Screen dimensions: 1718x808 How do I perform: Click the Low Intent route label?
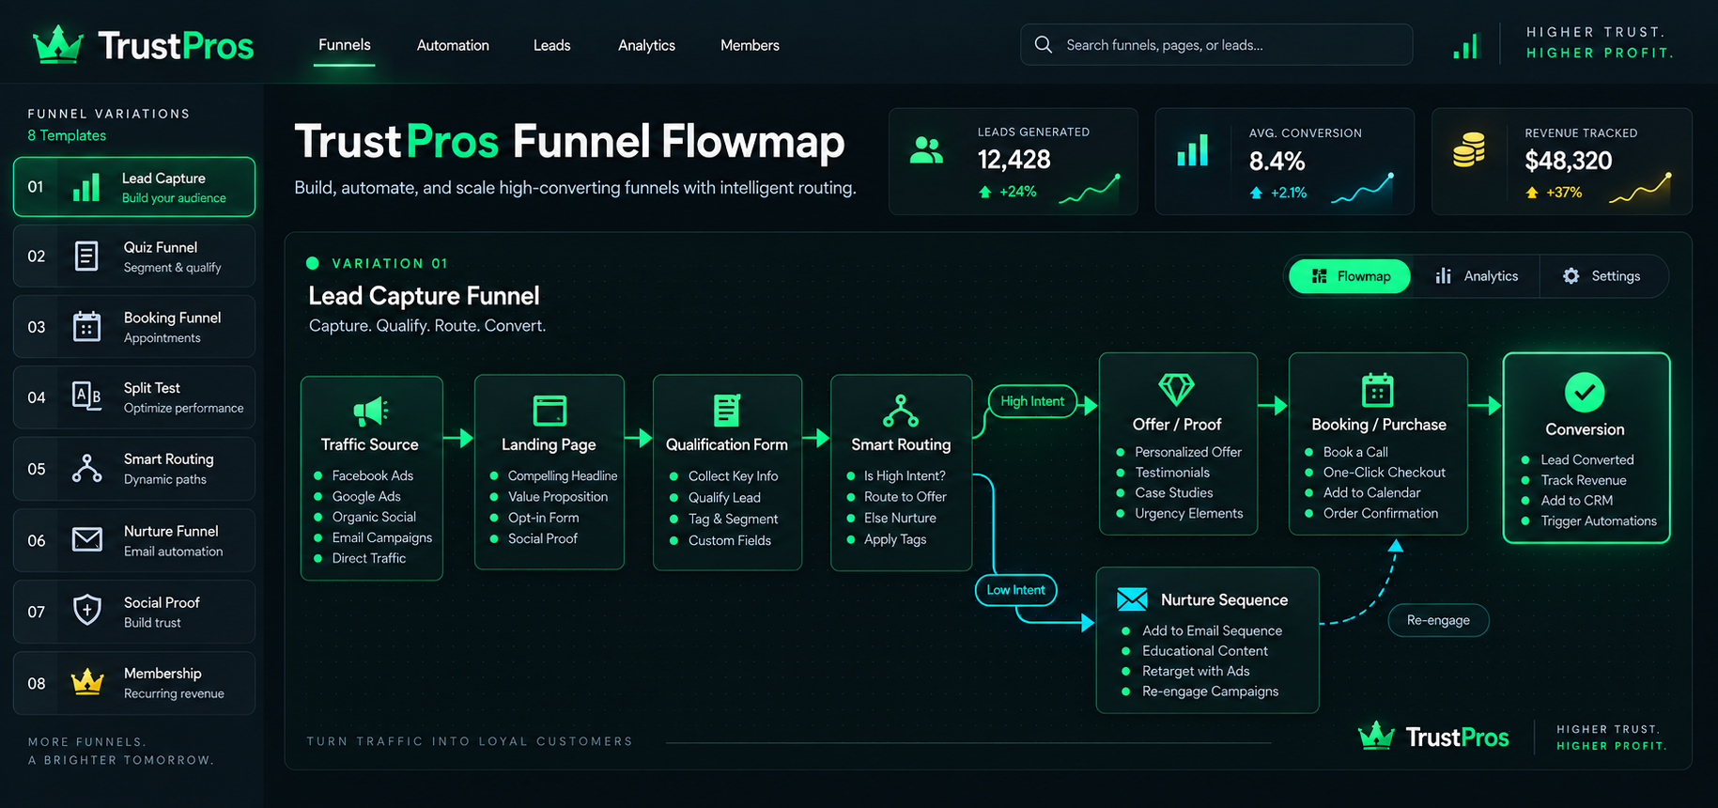coord(1015,590)
